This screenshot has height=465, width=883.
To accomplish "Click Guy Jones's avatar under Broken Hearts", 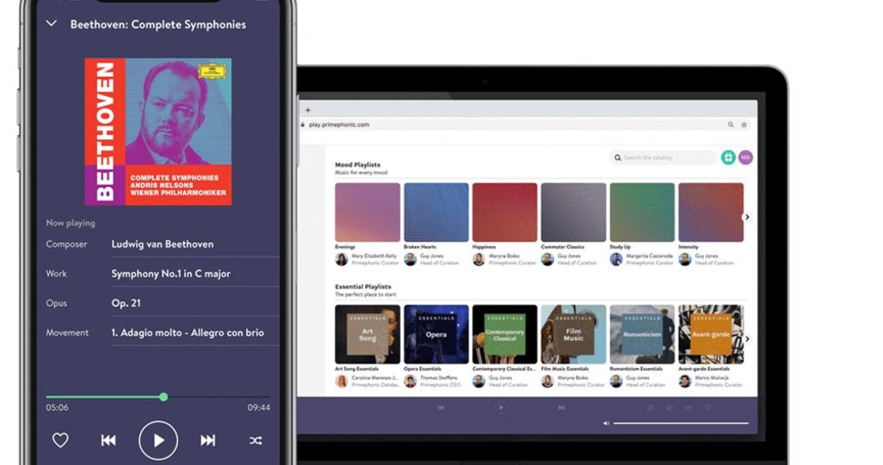I will pyautogui.click(x=410, y=259).
